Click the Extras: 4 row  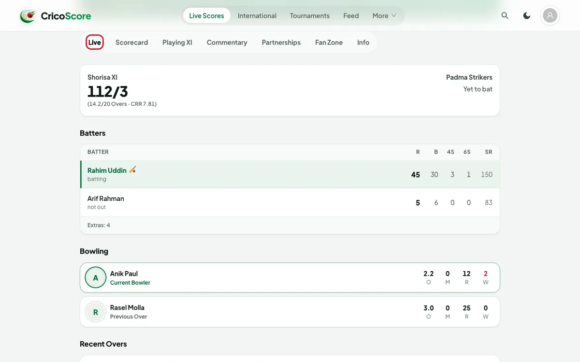[290, 225]
